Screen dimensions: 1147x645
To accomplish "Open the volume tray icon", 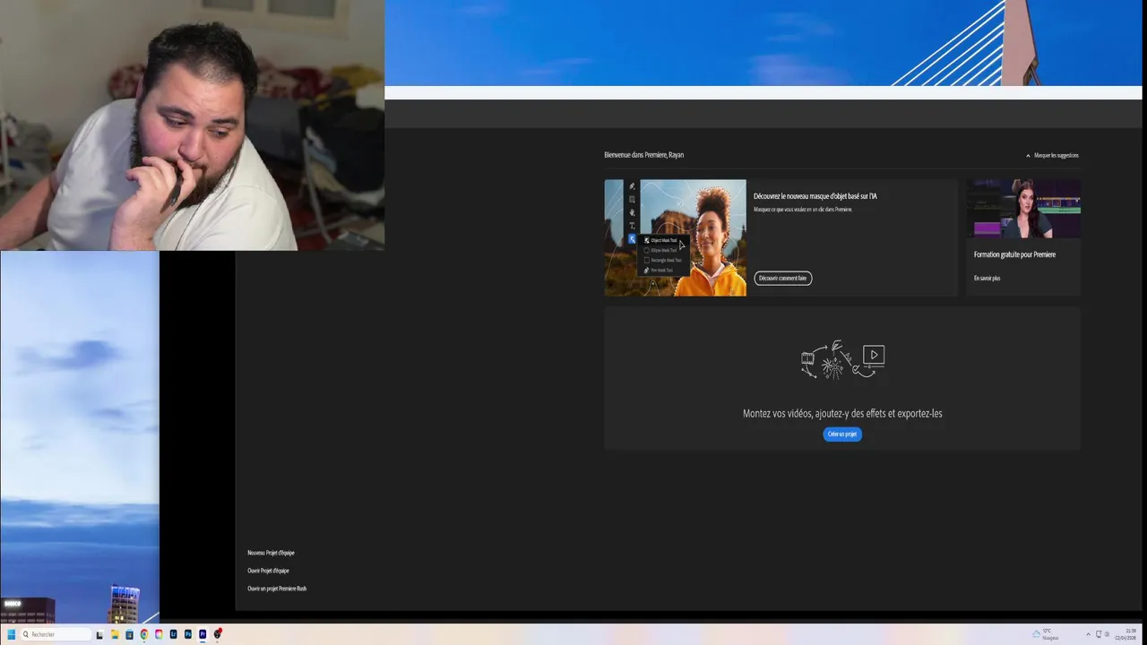I will 1107,634.
